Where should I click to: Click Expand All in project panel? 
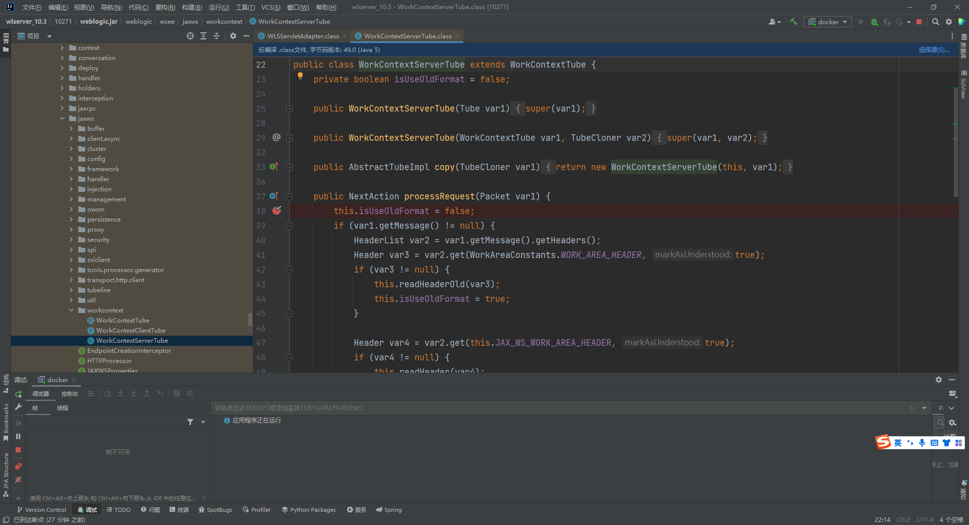203,36
